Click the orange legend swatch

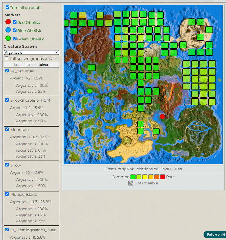[x=157, y=177]
